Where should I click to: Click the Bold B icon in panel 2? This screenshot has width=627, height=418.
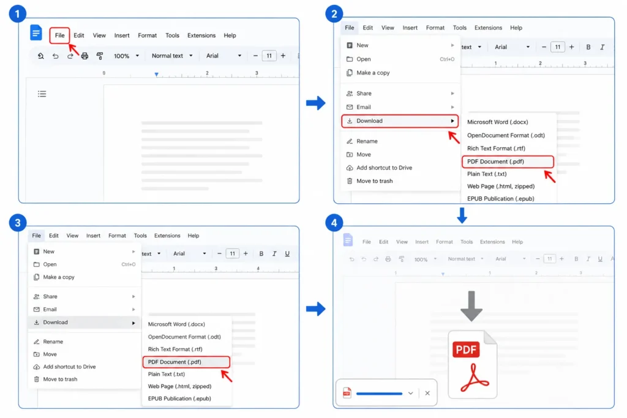pyautogui.click(x=588, y=47)
